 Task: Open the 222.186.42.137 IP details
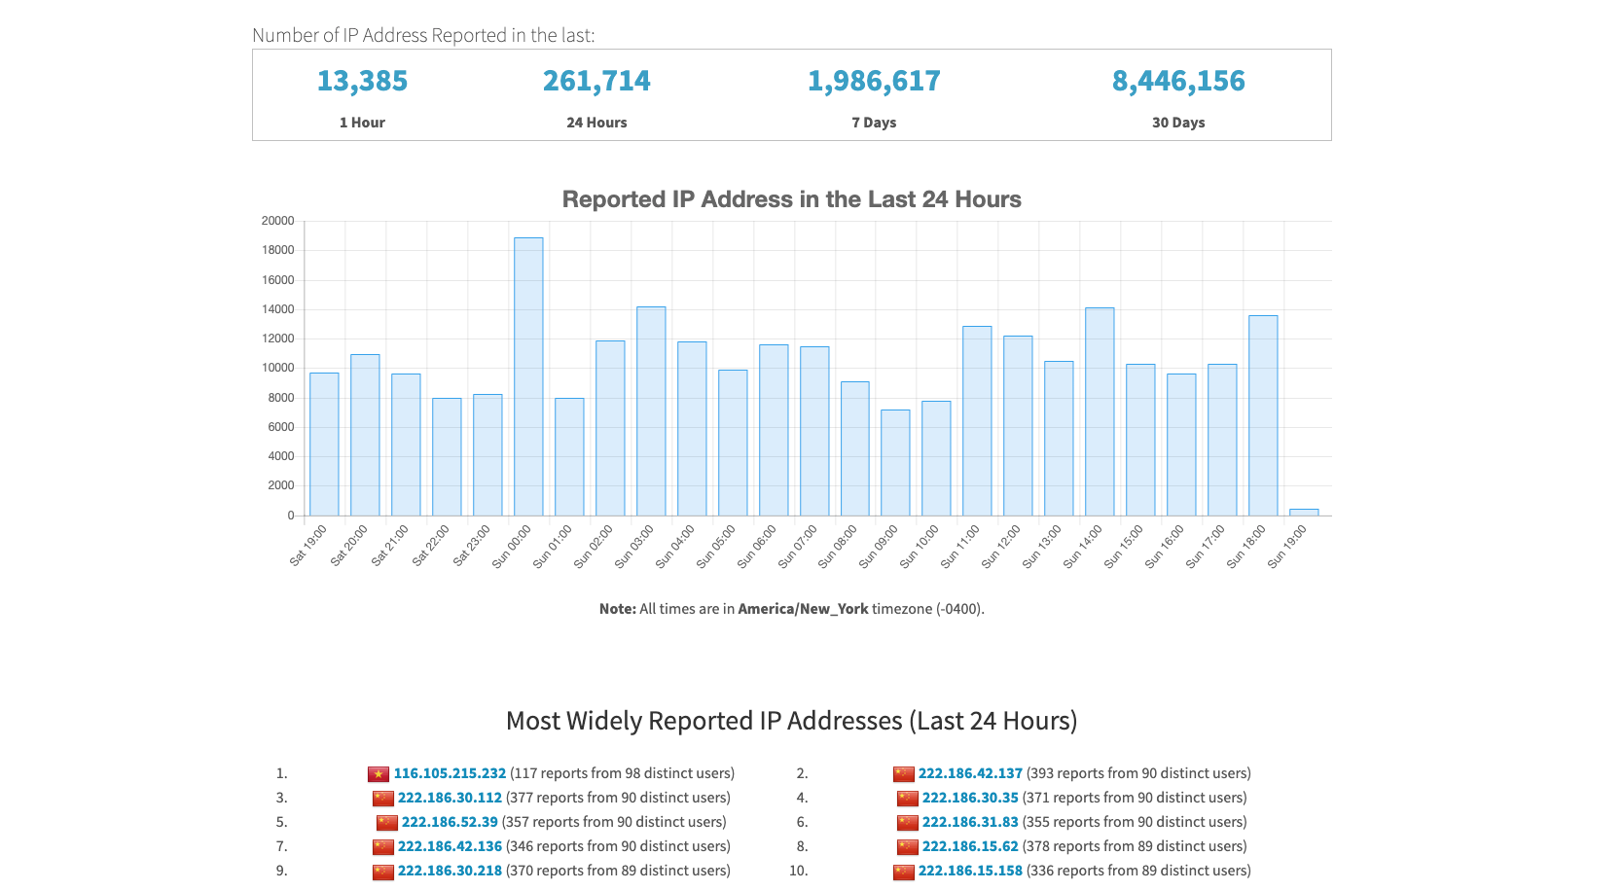(970, 773)
